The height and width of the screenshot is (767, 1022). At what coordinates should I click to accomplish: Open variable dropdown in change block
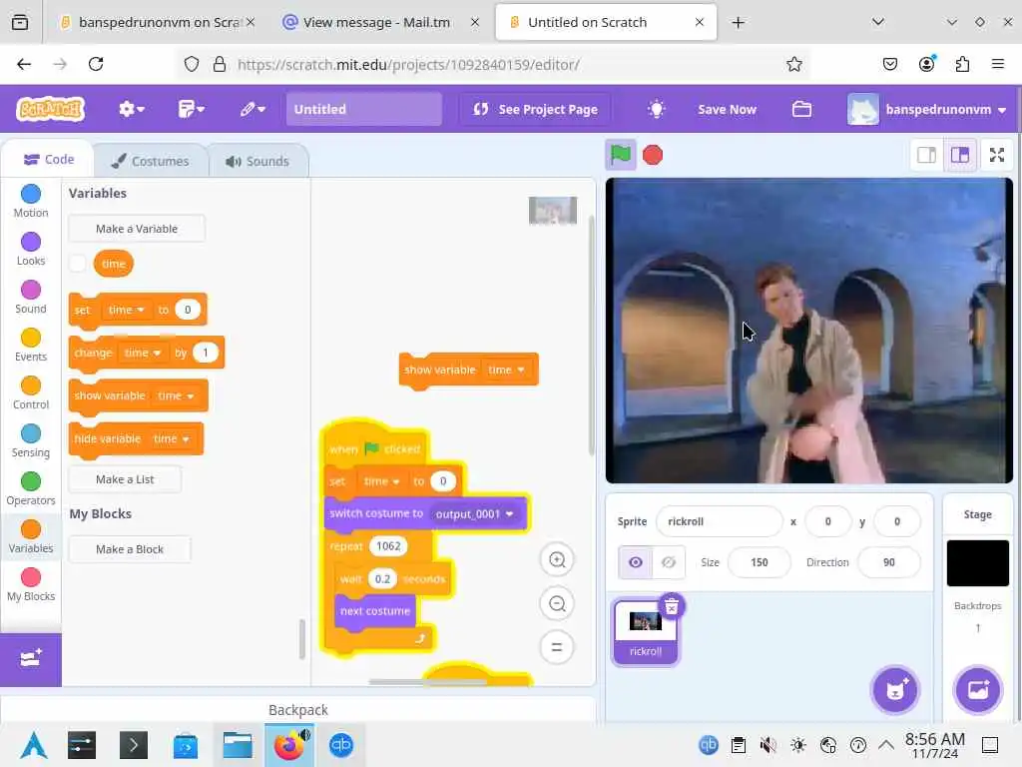coord(142,353)
